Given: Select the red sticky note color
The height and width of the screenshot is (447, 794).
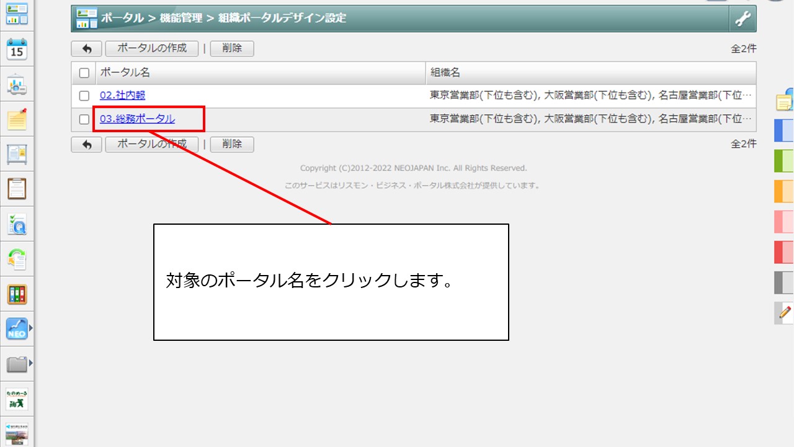Looking at the screenshot, I should point(784,252).
